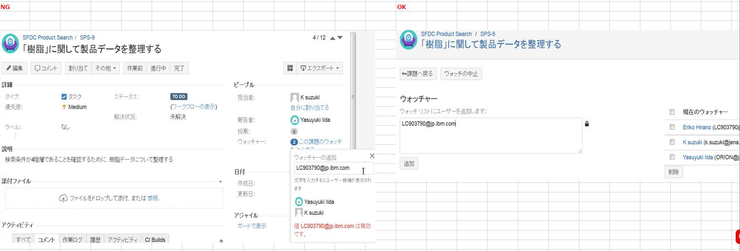Click the 進行中 workflow button
Screen dimensions: 740x251
point(158,68)
